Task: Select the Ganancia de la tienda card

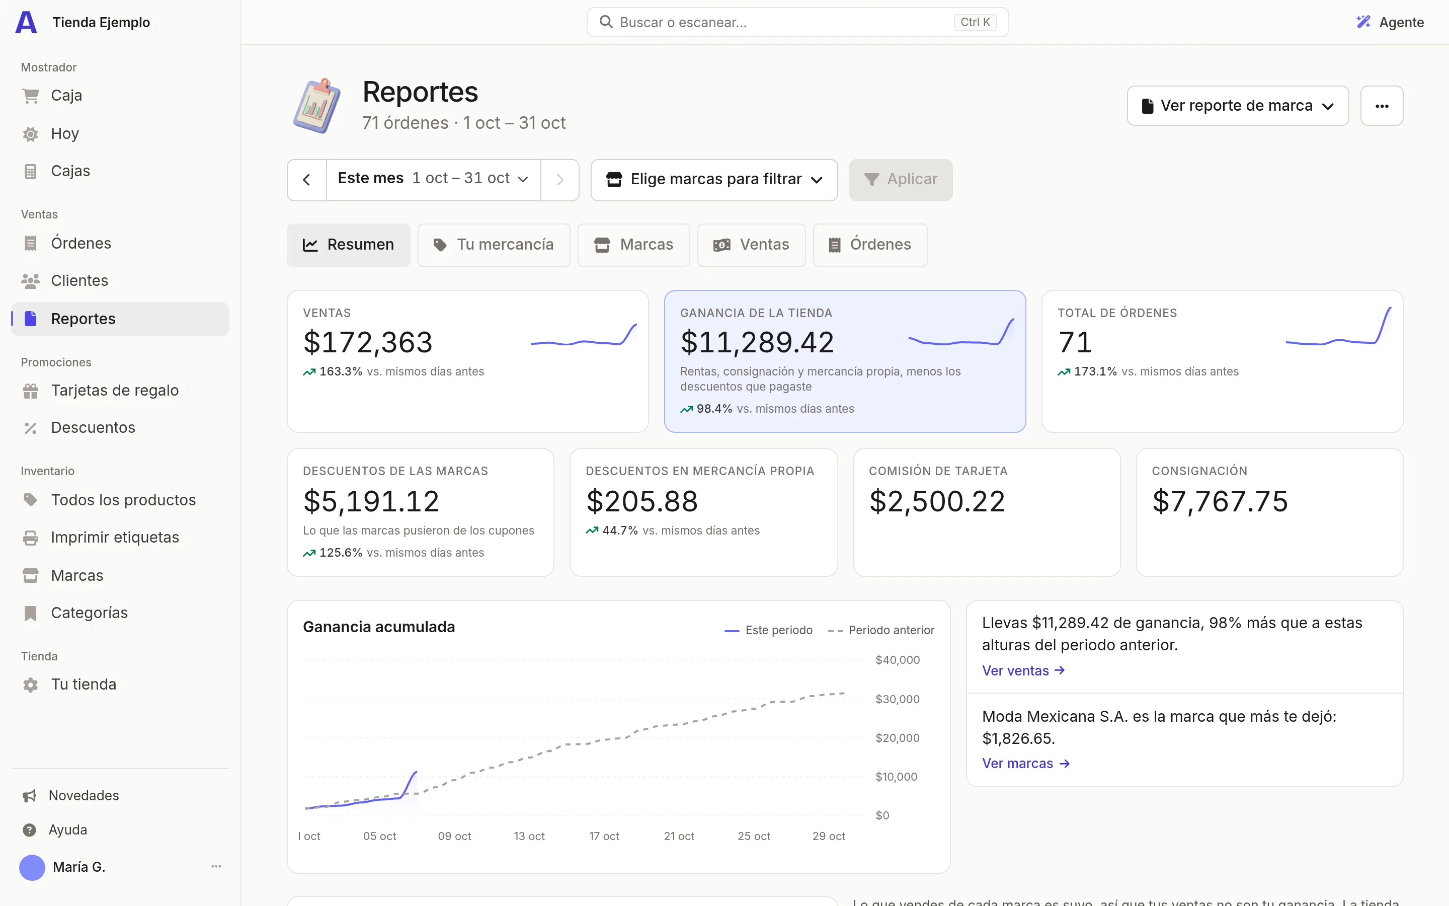Action: (845, 361)
